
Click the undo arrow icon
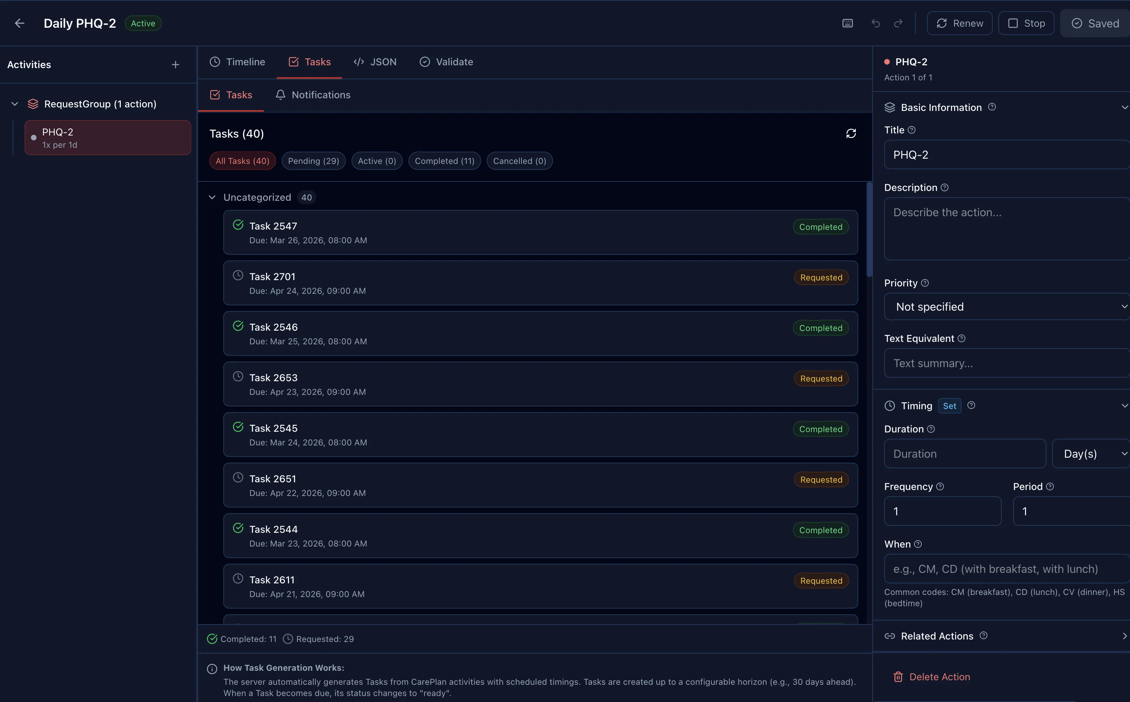click(x=875, y=23)
